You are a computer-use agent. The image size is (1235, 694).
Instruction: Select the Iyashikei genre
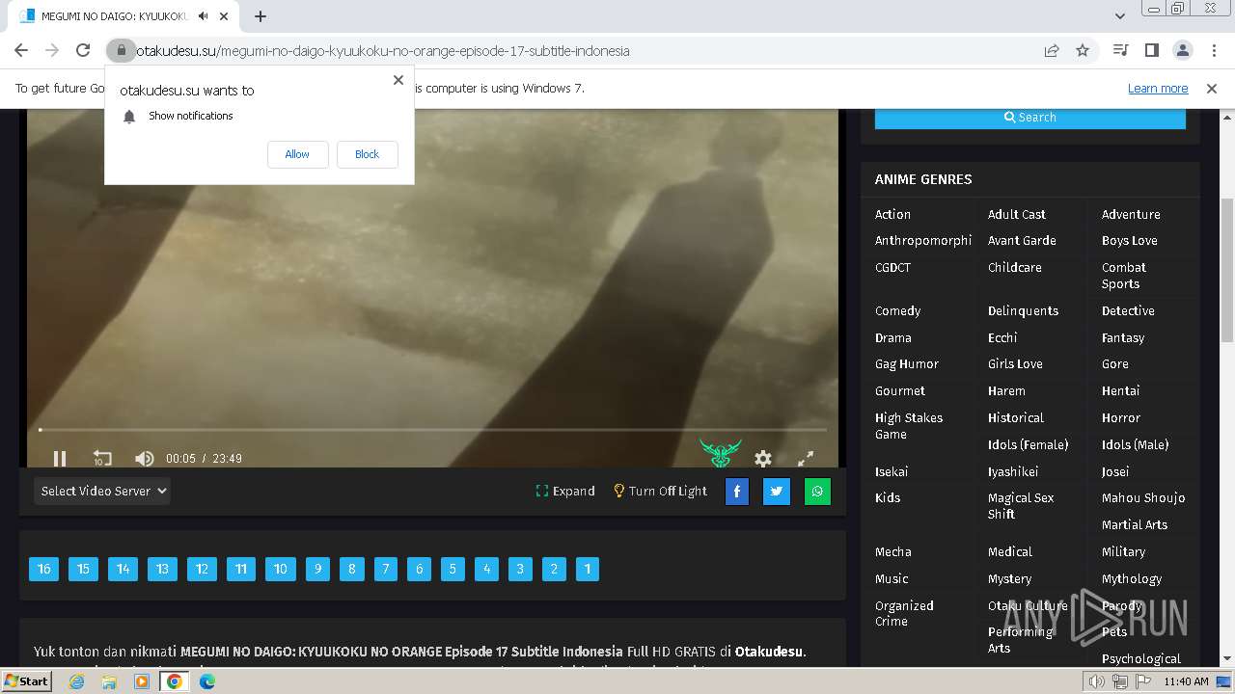click(x=1013, y=471)
